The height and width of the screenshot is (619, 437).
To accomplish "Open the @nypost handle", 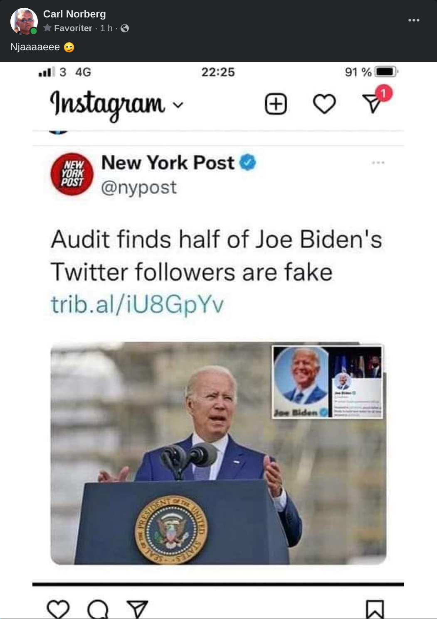I will tap(139, 187).
